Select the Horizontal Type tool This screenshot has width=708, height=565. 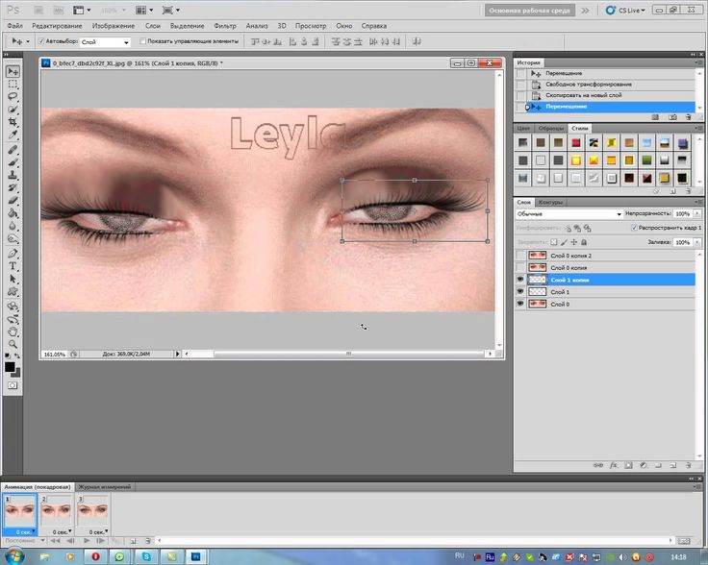pyautogui.click(x=13, y=266)
